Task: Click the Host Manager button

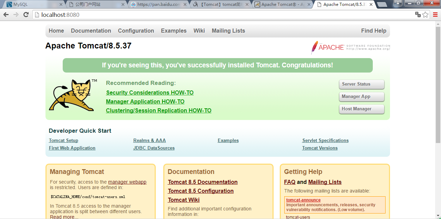Action: (x=361, y=109)
